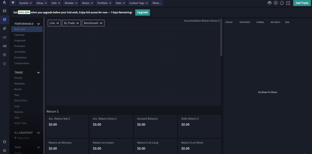This screenshot has width=312, height=154.
Task: Open the Evaluator page
Action: [20, 46]
